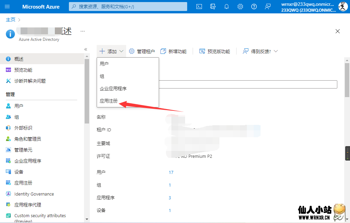Click the Identity Governance sidebar icon
This screenshot has width=350, height=223.
(x=8, y=194)
